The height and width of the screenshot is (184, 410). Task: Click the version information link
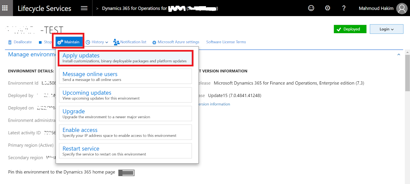pyautogui.click(x=214, y=104)
